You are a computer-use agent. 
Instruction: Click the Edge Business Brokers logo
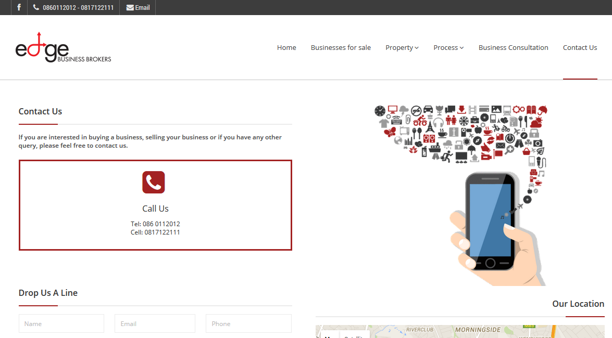pos(63,47)
